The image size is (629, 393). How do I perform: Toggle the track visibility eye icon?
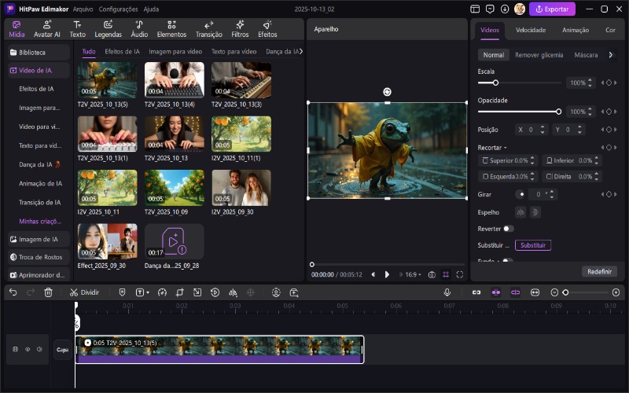pos(28,349)
